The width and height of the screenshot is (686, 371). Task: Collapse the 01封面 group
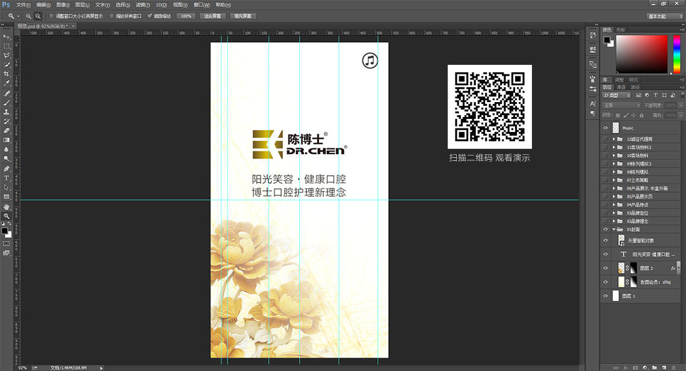pos(614,229)
